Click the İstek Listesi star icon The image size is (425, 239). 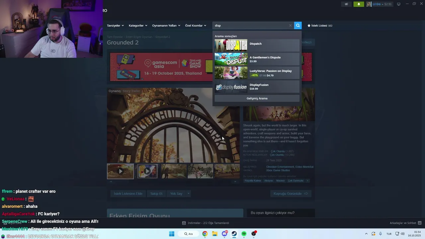point(309,26)
